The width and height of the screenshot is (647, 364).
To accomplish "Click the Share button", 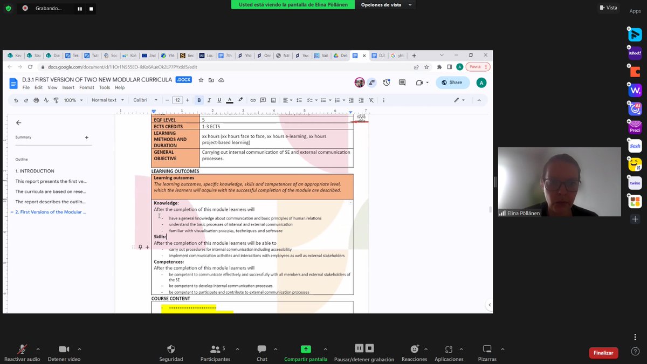I will point(452,83).
